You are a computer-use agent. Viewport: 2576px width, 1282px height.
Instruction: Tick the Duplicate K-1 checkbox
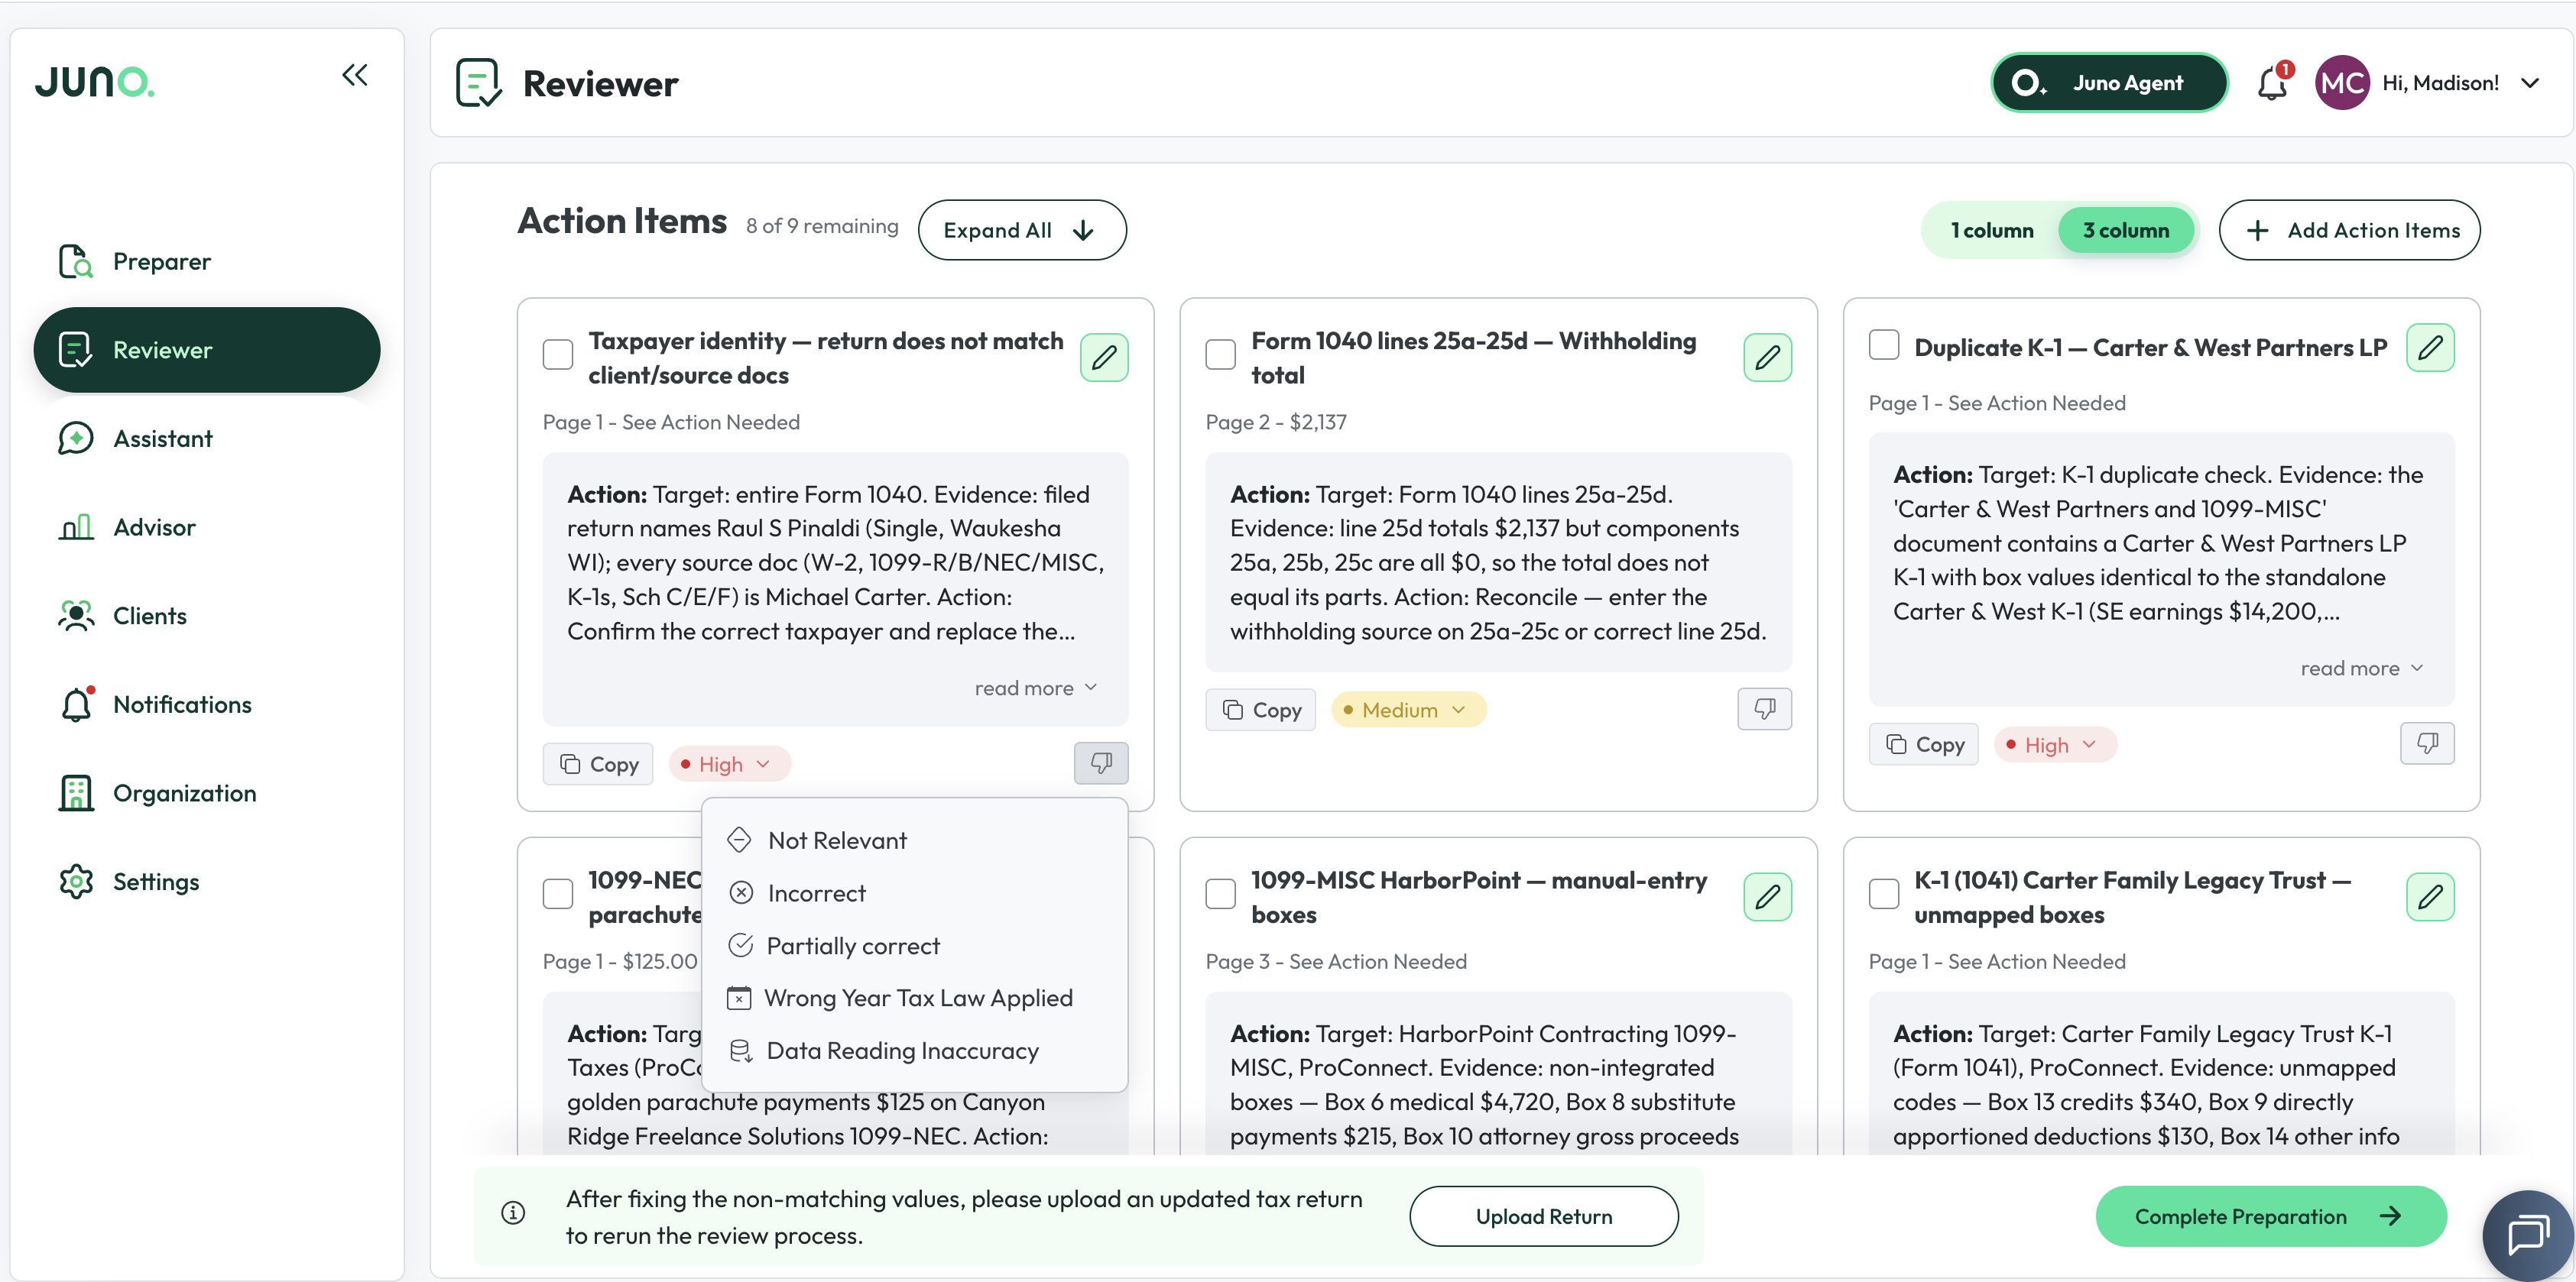tap(1884, 345)
